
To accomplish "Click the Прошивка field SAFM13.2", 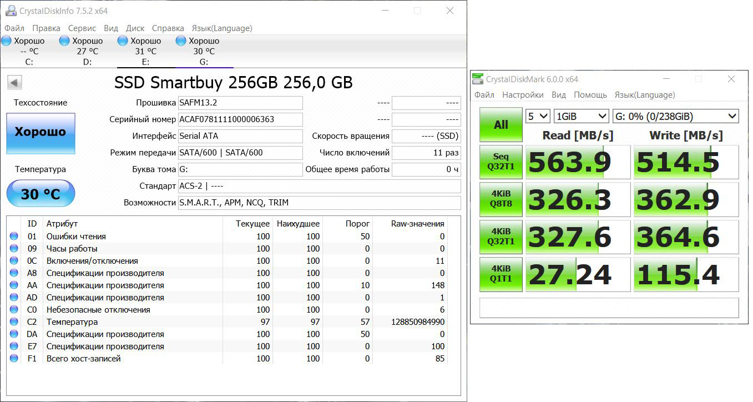I will 240,103.
